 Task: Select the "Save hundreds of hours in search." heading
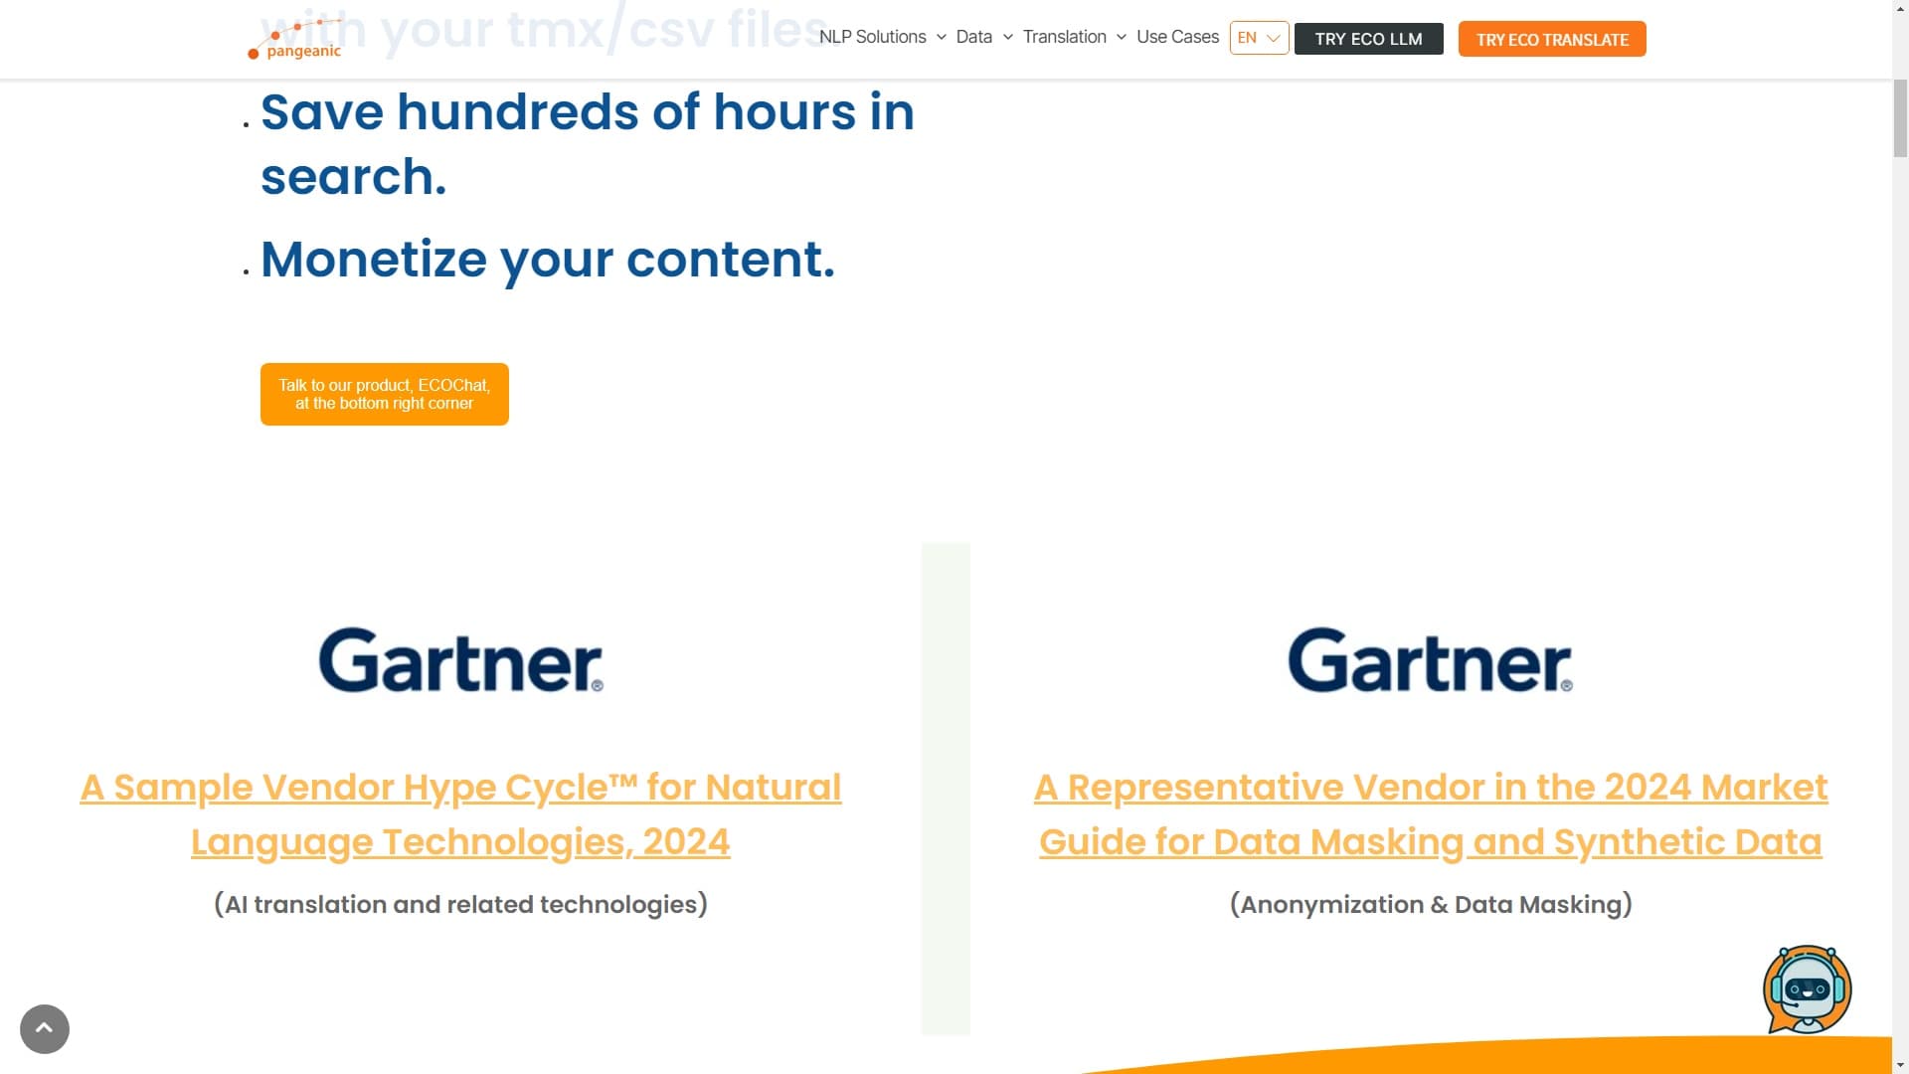pos(587,144)
